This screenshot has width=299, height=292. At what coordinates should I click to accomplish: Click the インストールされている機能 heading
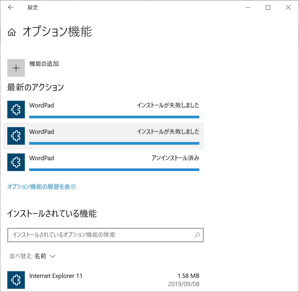click(52, 214)
